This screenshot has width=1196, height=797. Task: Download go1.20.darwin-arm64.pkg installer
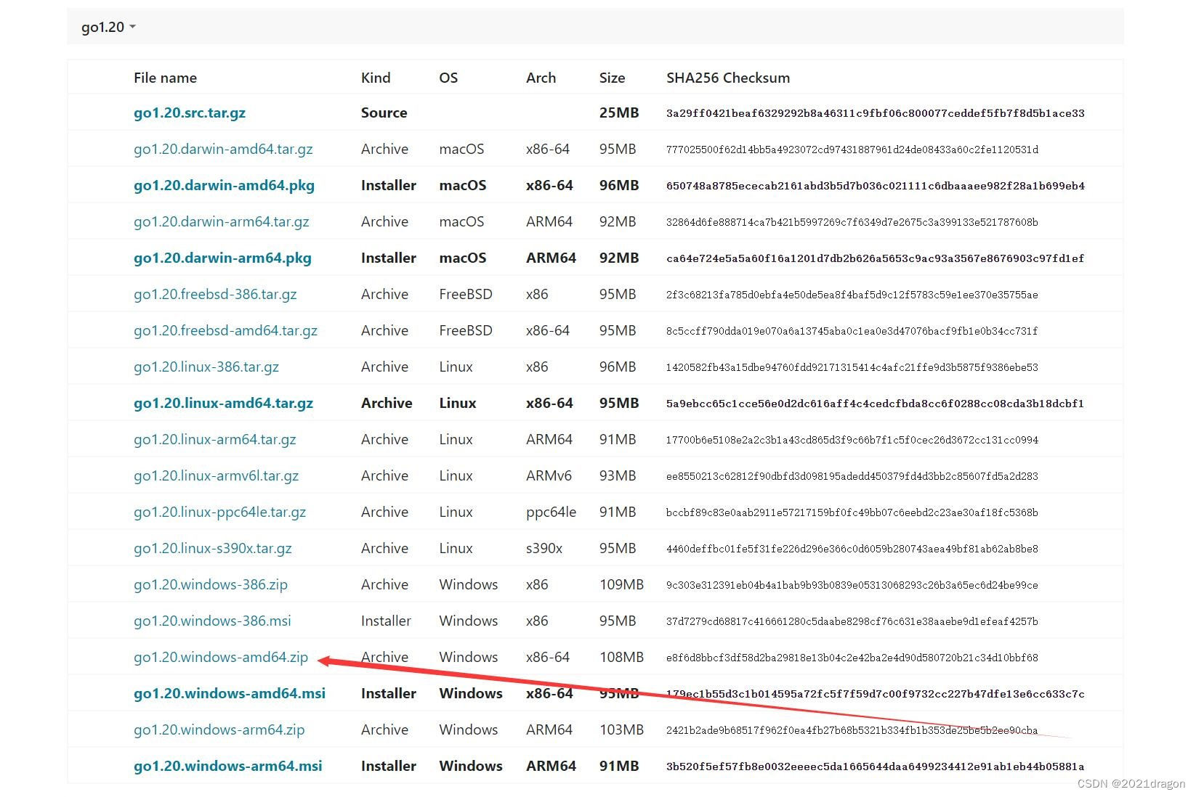pos(222,258)
